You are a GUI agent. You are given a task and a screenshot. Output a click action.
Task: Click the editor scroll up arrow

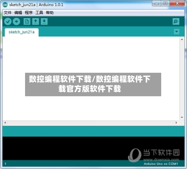pos(182,40)
